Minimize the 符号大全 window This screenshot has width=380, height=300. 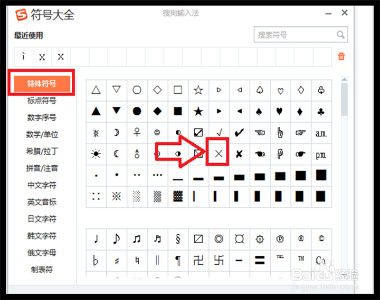[x=328, y=14]
